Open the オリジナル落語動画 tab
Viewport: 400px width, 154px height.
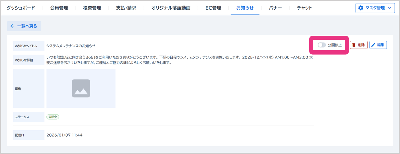click(x=171, y=8)
